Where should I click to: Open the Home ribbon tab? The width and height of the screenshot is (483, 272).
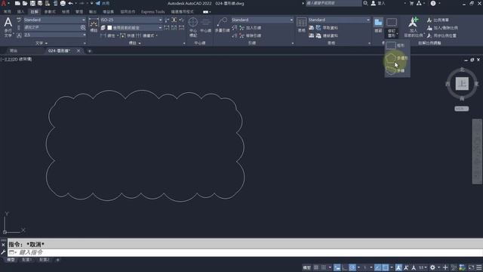(7, 12)
